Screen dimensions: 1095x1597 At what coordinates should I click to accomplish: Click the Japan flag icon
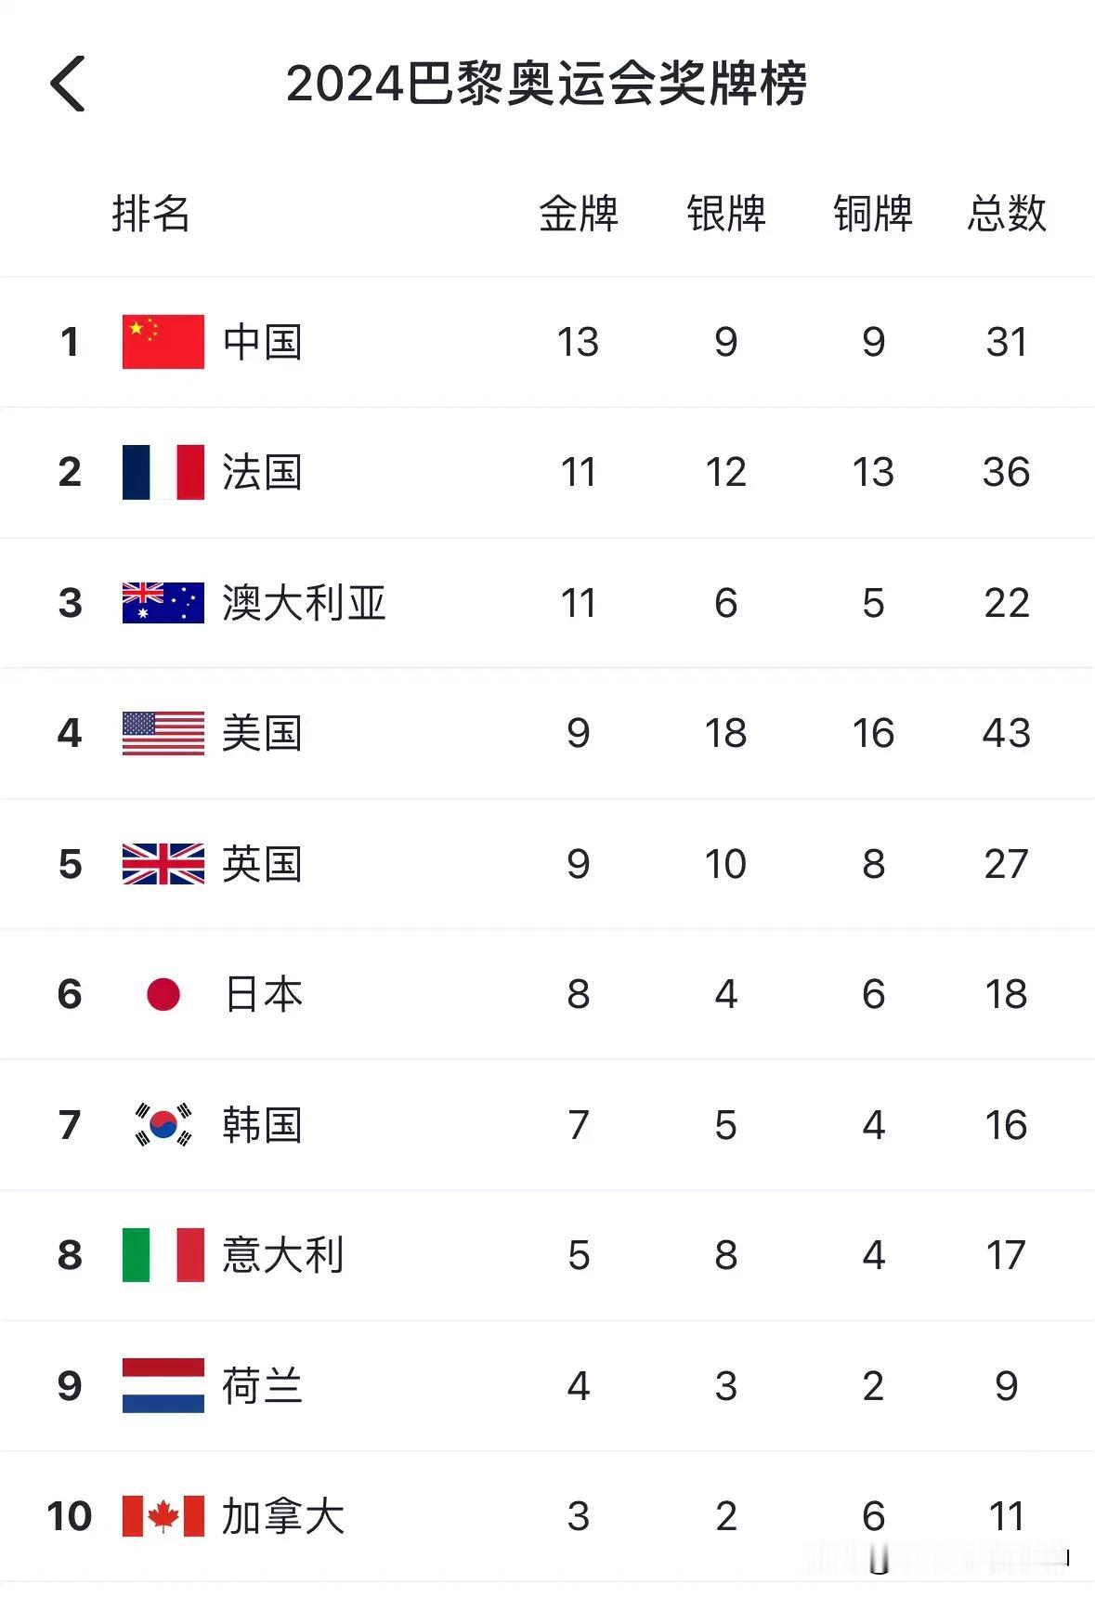tap(163, 994)
